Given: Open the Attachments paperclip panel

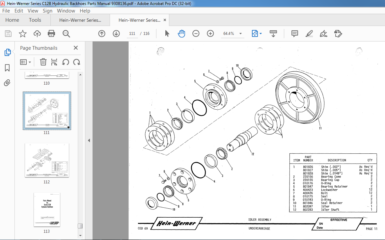Looking at the screenshot, I should pyautogui.click(x=7, y=83).
